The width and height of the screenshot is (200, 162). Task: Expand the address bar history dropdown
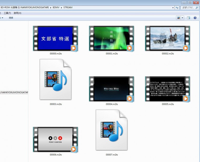(173, 8)
